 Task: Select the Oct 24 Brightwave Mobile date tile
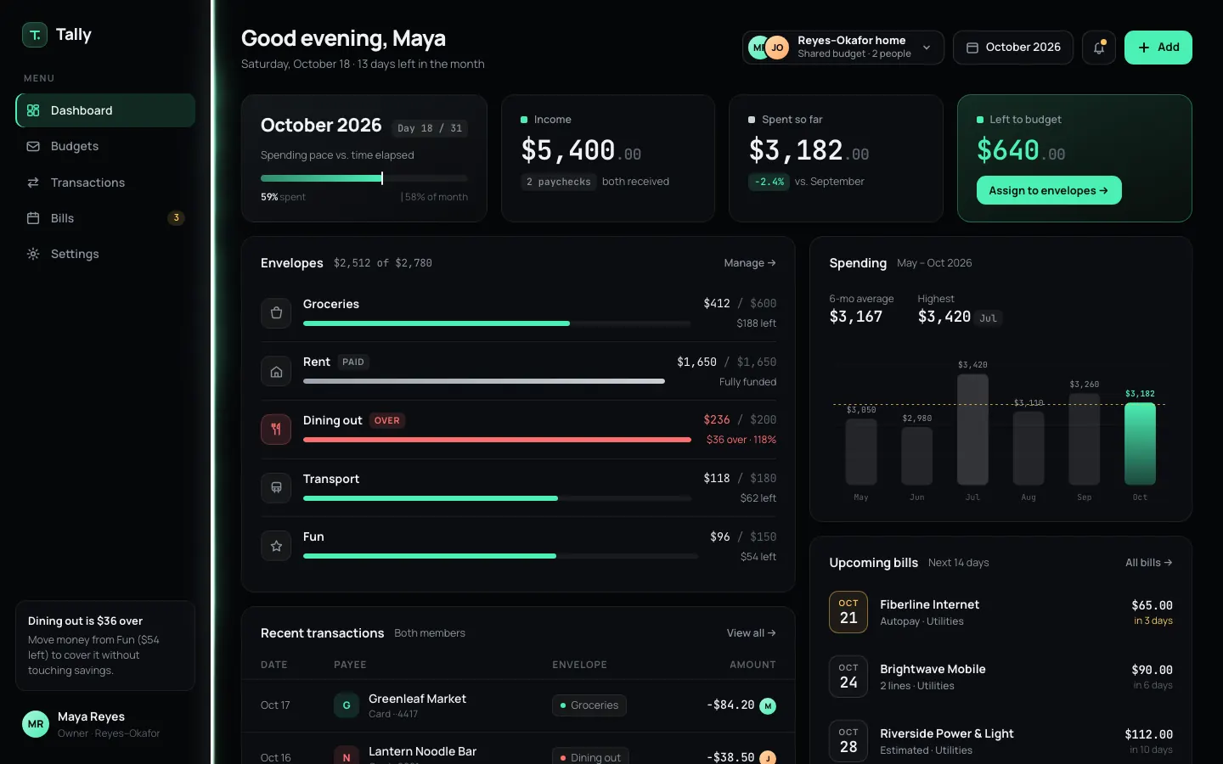848,677
